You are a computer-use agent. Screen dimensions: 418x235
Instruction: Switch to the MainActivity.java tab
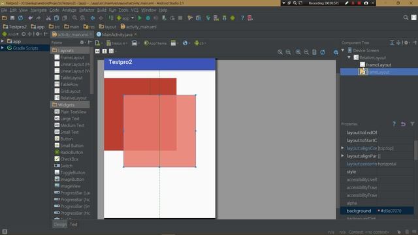[117, 35]
